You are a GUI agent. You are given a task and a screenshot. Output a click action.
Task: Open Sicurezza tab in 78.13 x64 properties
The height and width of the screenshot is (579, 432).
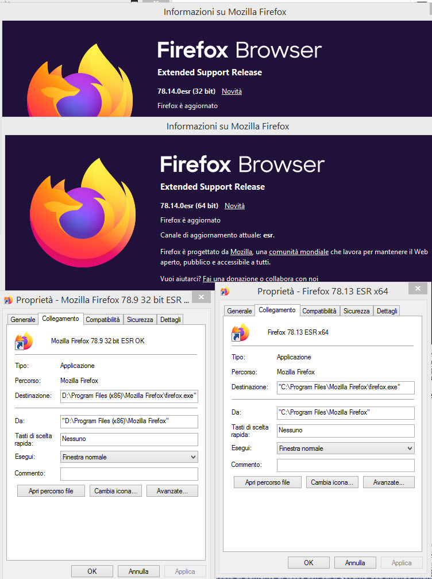(356, 311)
